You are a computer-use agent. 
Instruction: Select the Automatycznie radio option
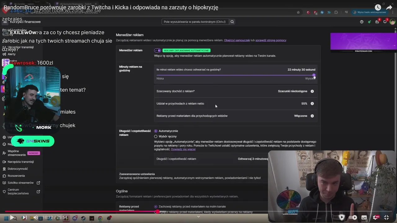(x=156, y=131)
